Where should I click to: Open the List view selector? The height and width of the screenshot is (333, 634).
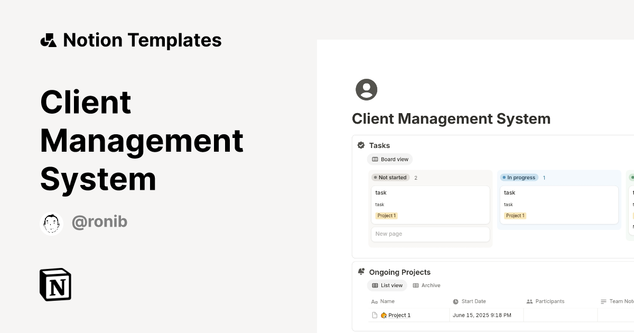(387, 285)
